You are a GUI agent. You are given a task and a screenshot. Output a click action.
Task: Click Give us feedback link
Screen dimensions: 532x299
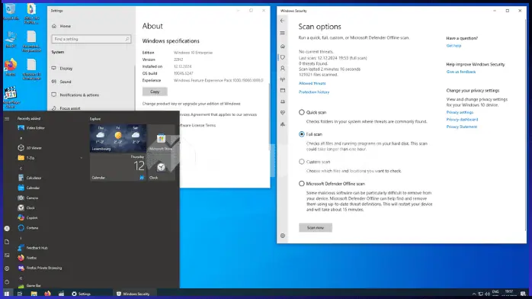461,72
